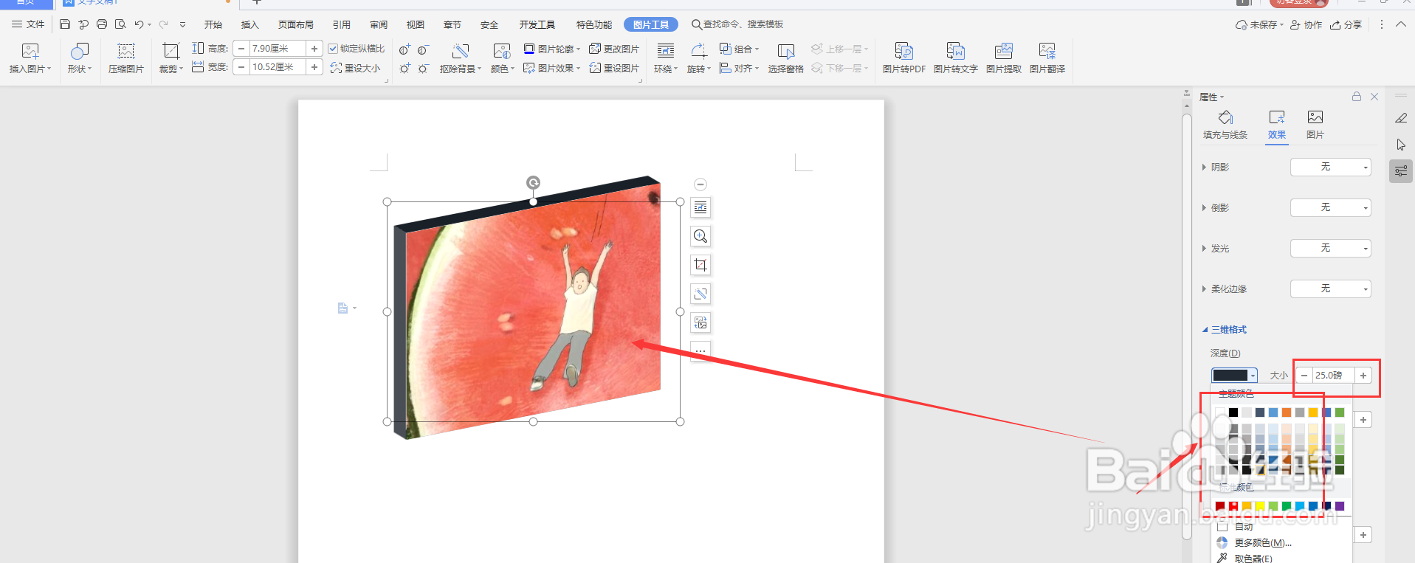Click the search commands (查找命令) box
The image size is (1415, 563).
point(737,24)
